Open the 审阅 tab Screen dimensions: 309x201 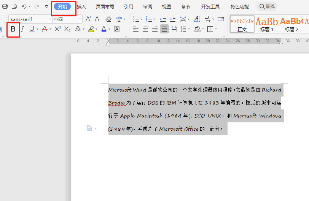[148, 7]
